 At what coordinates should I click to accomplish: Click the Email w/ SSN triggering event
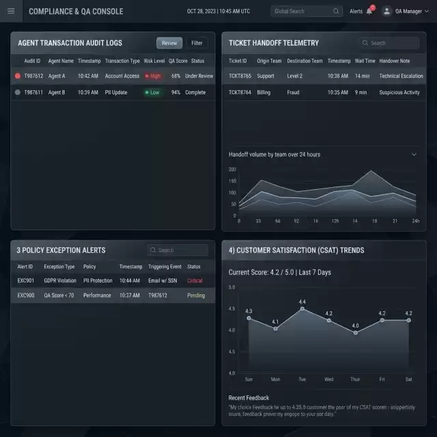(x=163, y=281)
